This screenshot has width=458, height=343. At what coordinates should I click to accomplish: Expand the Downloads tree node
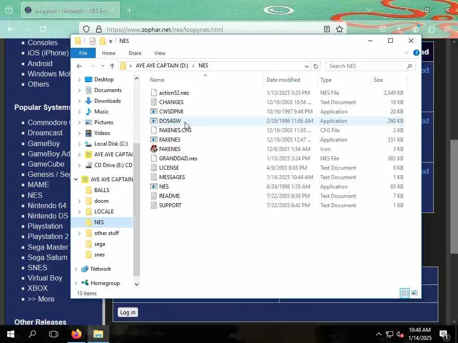tap(79, 101)
